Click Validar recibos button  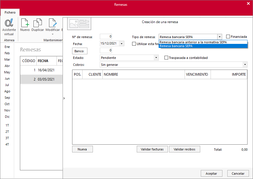[185, 149]
